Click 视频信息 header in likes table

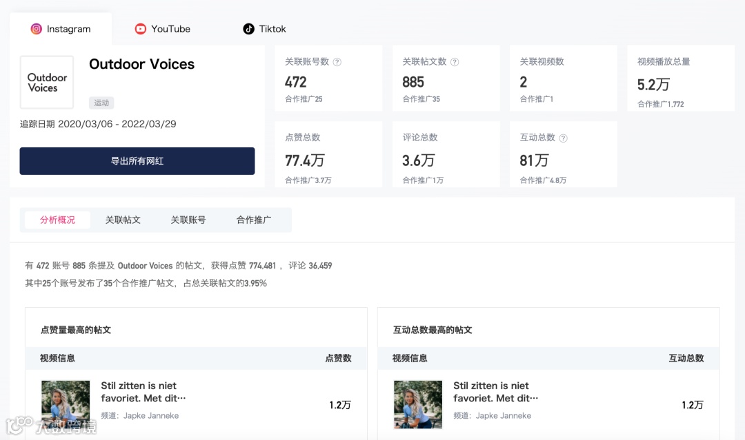coord(57,359)
